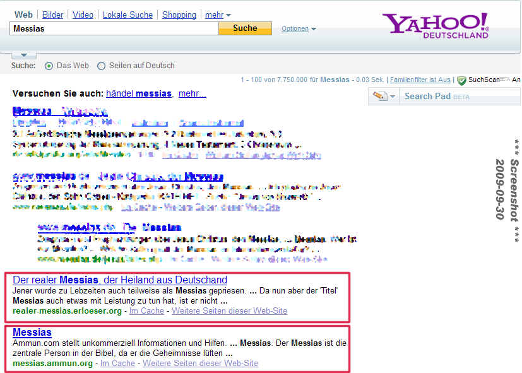Click the Versuchen Sie auch label

tap(58, 93)
